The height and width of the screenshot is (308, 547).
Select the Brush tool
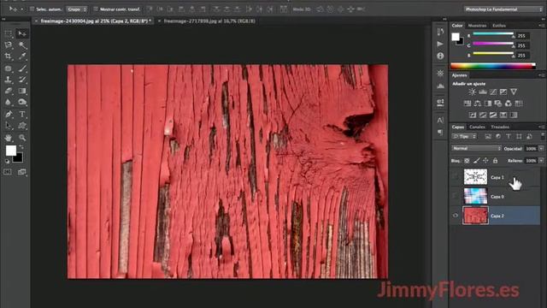(22, 68)
